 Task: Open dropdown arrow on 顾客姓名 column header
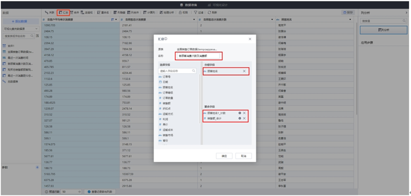[350, 20]
